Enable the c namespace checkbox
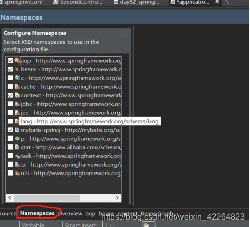250x227 pixels. [11, 78]
